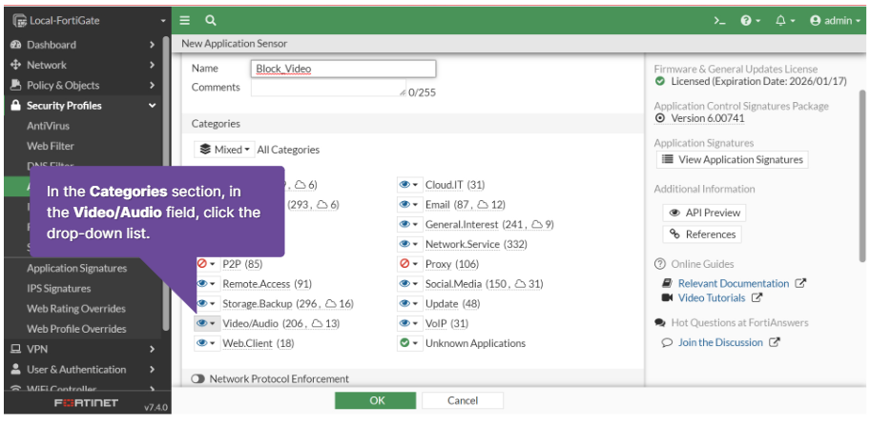Select Application Signatures in sidebar

coord(76,268)
